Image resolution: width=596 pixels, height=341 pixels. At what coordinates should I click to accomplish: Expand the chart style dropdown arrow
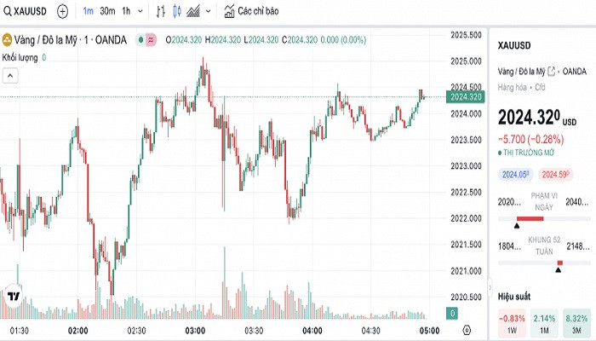coord(209,12)
